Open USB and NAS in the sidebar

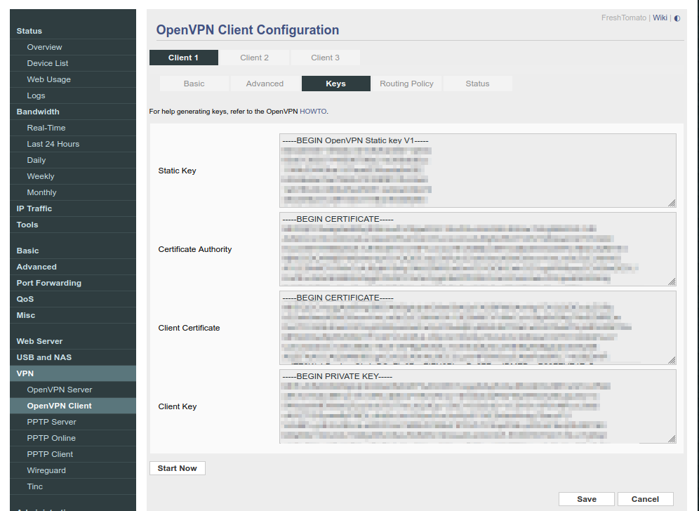tap(73, 357)
